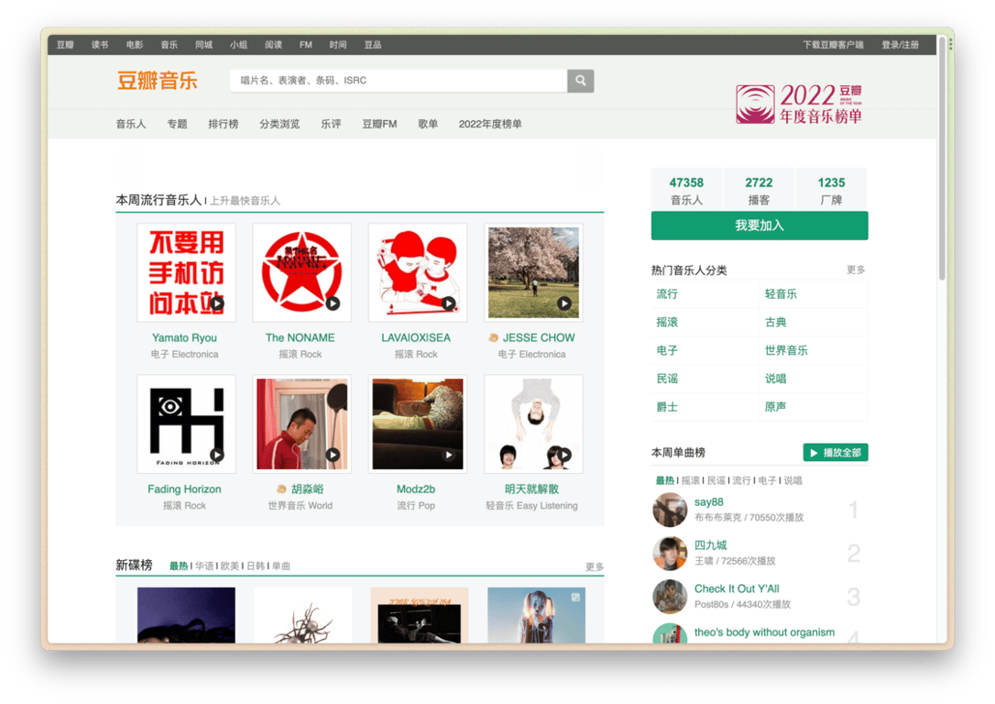Viewport: 995px width, 704px height.
Task: Open say88 song avatar thumbnail
Action: click(670, 510)
